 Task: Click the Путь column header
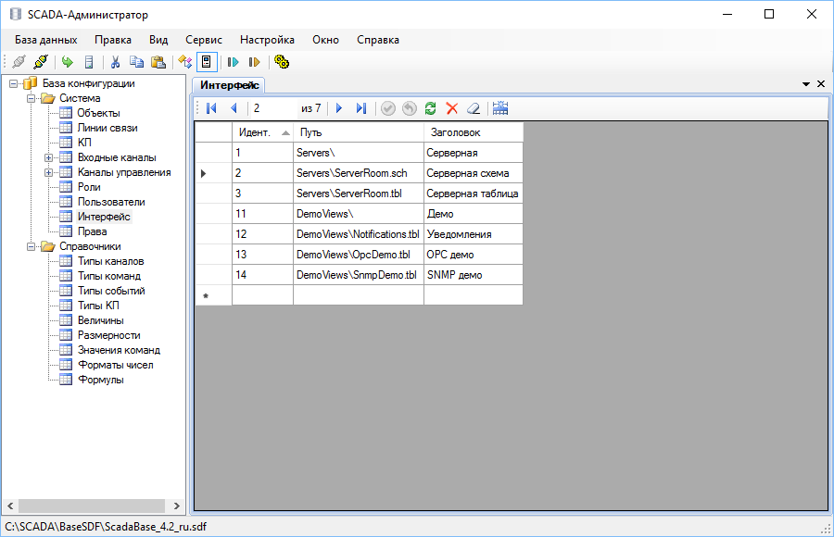point(359,132)
